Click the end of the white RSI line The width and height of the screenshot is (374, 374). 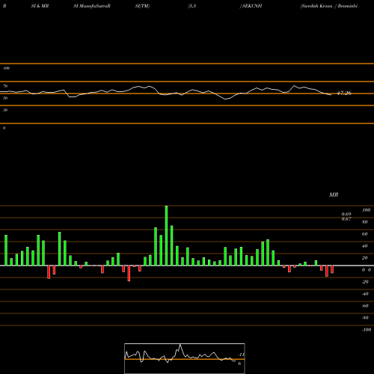(331, 95)
